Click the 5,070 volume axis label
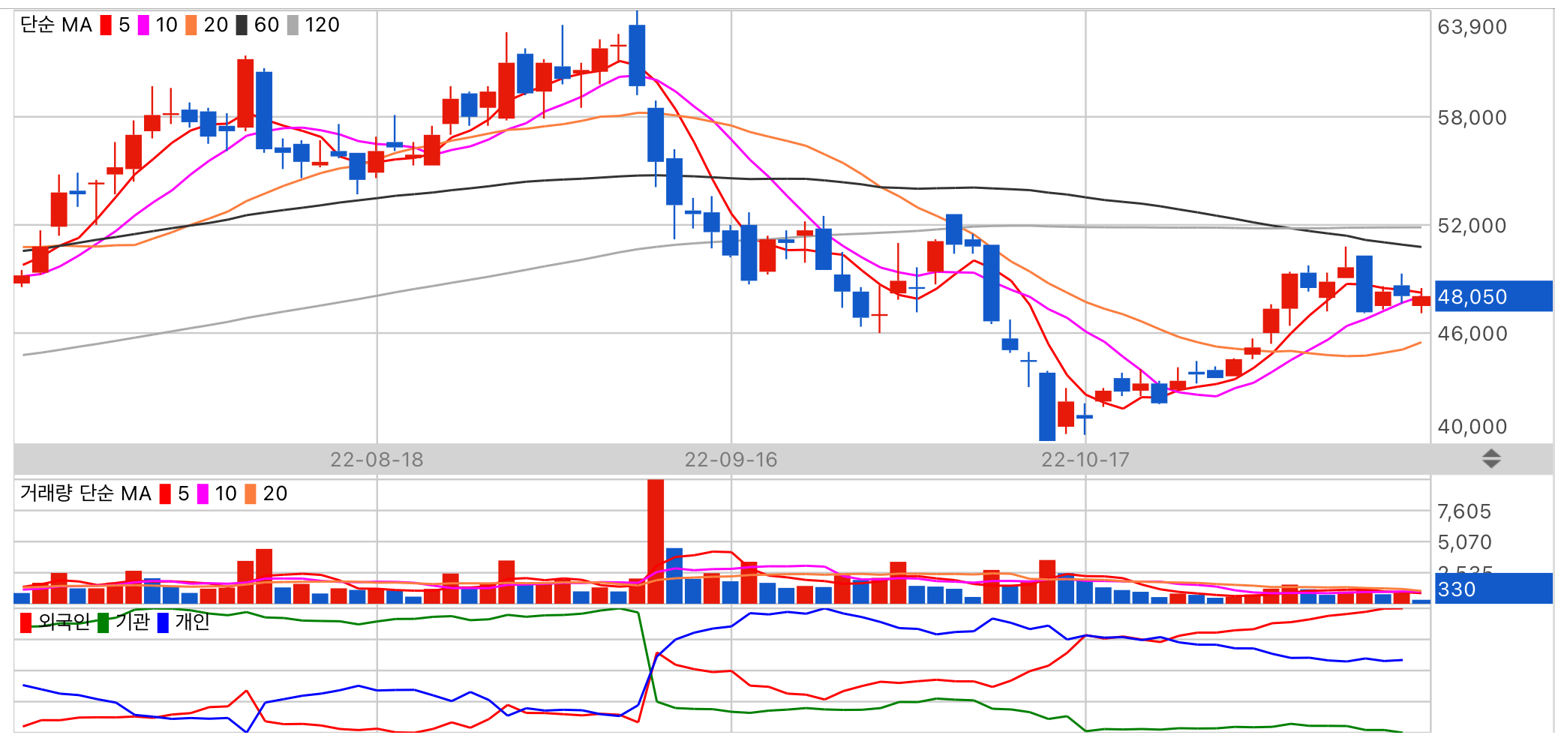This screenshot has width=1555, height=747. [x=1464, y=542]
